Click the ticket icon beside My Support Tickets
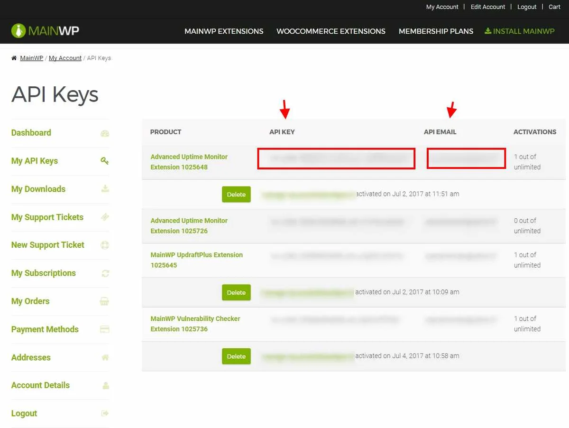Screen dimensions: 569x428 (105, 217)
